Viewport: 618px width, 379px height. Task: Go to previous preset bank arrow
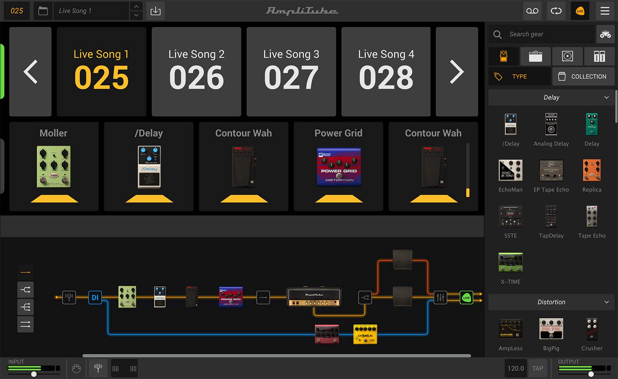30,72
